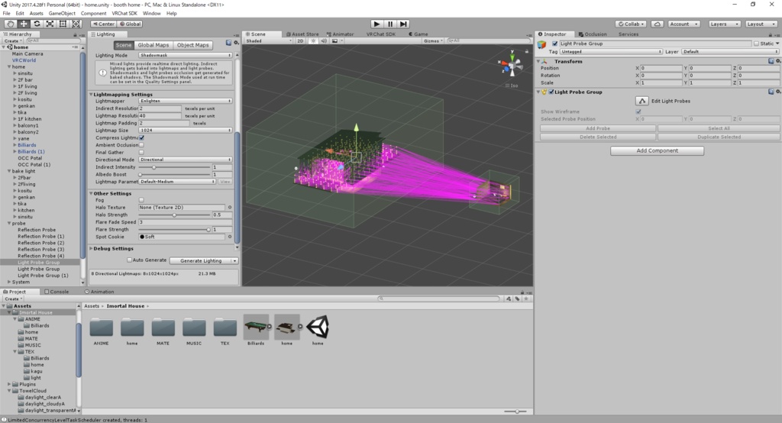Select the Rotate tool
This screenshot has height=423, width=782.
[x=37, y=24]
